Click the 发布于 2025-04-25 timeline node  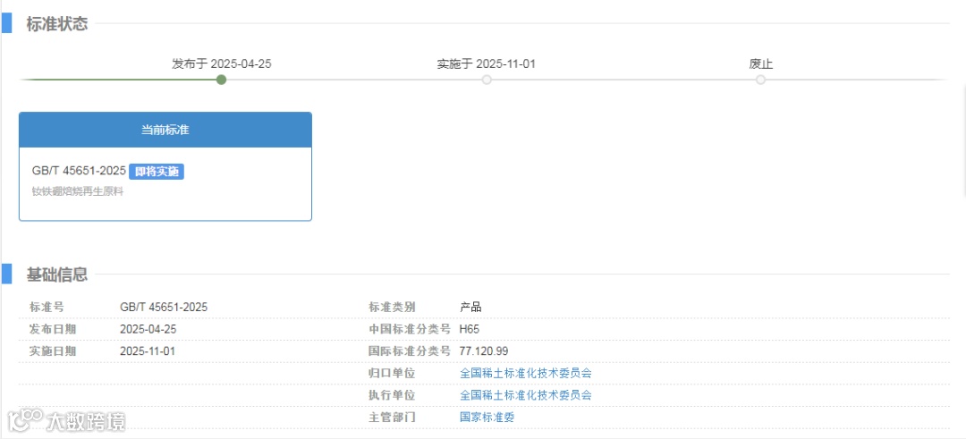[221, 80]
